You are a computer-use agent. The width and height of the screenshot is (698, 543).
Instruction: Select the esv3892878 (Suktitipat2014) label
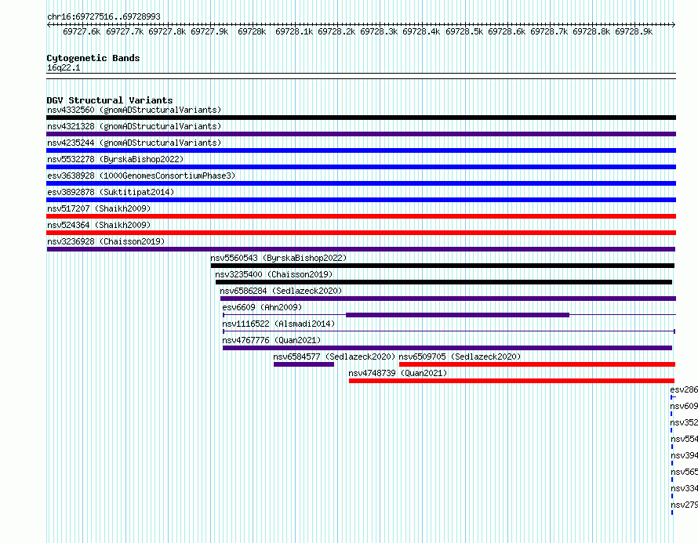111,192
